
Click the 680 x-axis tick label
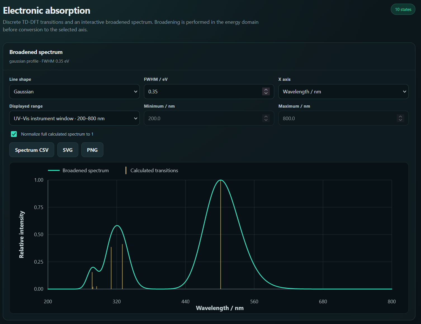click(x=323, y=302)
